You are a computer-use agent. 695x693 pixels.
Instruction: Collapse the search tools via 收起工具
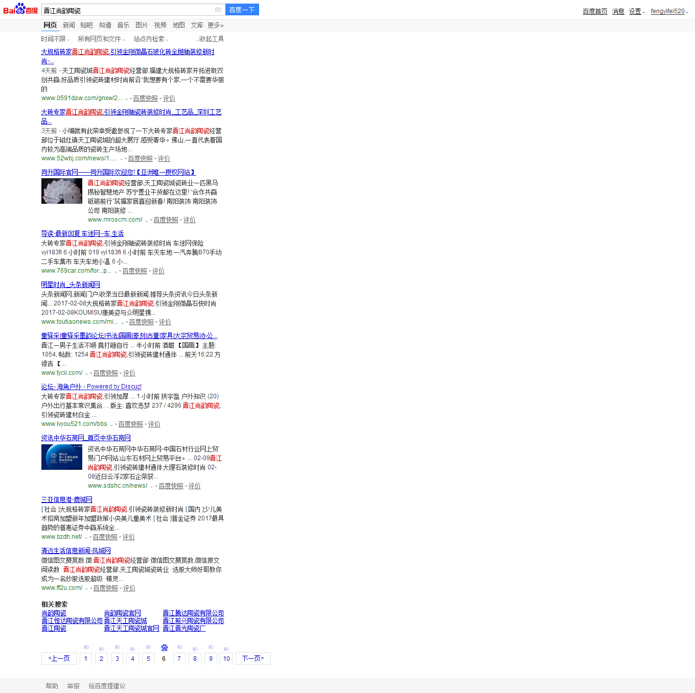(x=211, y=39)
